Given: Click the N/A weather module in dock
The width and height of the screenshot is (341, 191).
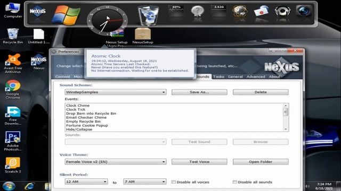Looking at the screenshot, I should coord(198,12).
